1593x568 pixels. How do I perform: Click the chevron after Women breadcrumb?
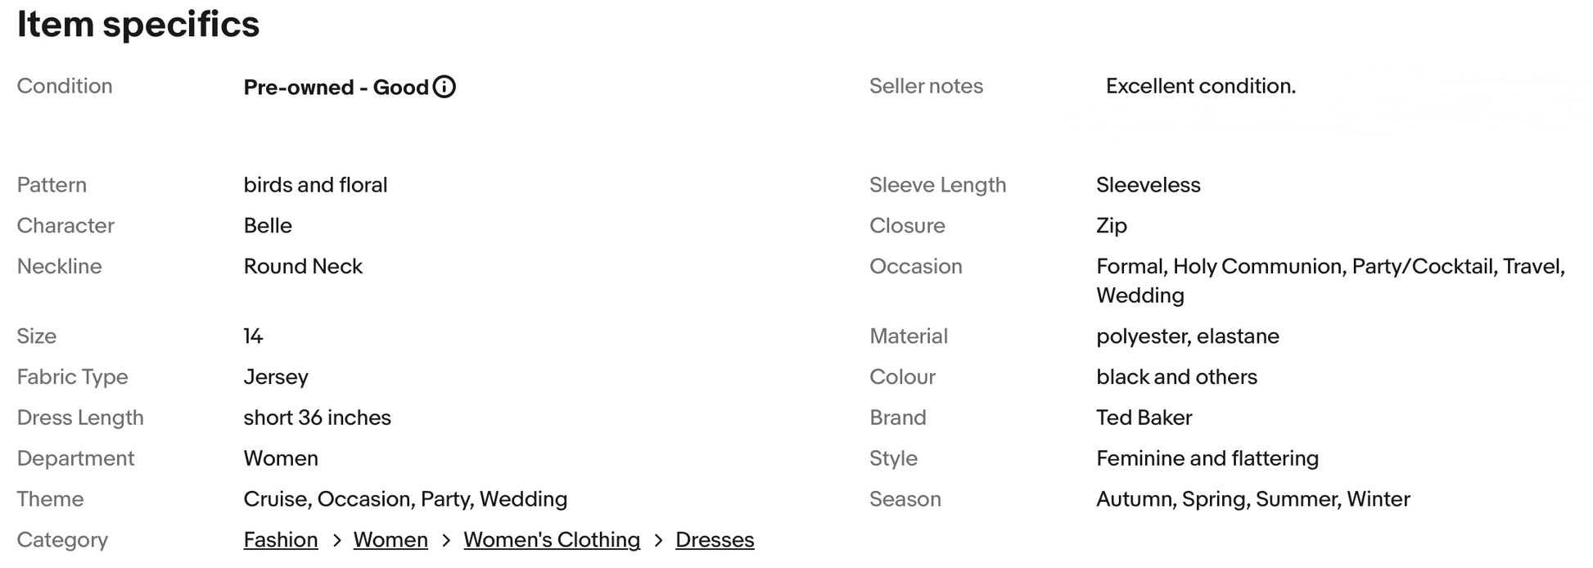tap(446, 541)
